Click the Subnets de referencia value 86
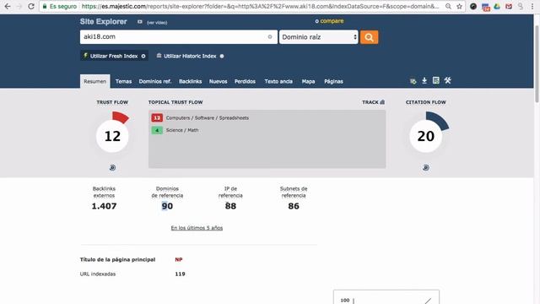540x304 pixels. pos(294,206)
